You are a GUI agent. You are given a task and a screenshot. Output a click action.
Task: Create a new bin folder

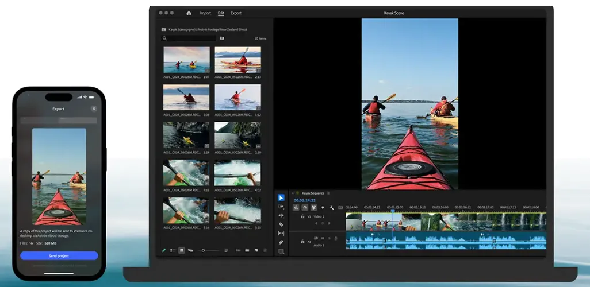coord(247,250)
